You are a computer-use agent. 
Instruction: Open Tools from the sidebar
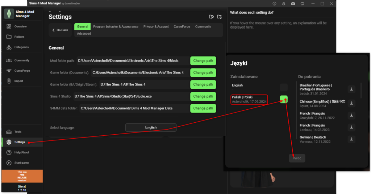(18, 132)
